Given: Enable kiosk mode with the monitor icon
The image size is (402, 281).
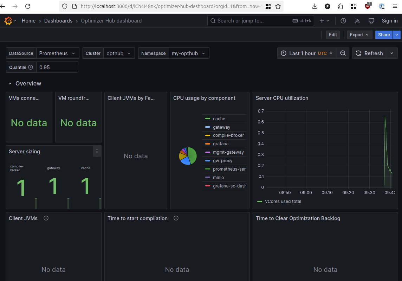Looking at the screenshot, I should [x=371, y=21].
